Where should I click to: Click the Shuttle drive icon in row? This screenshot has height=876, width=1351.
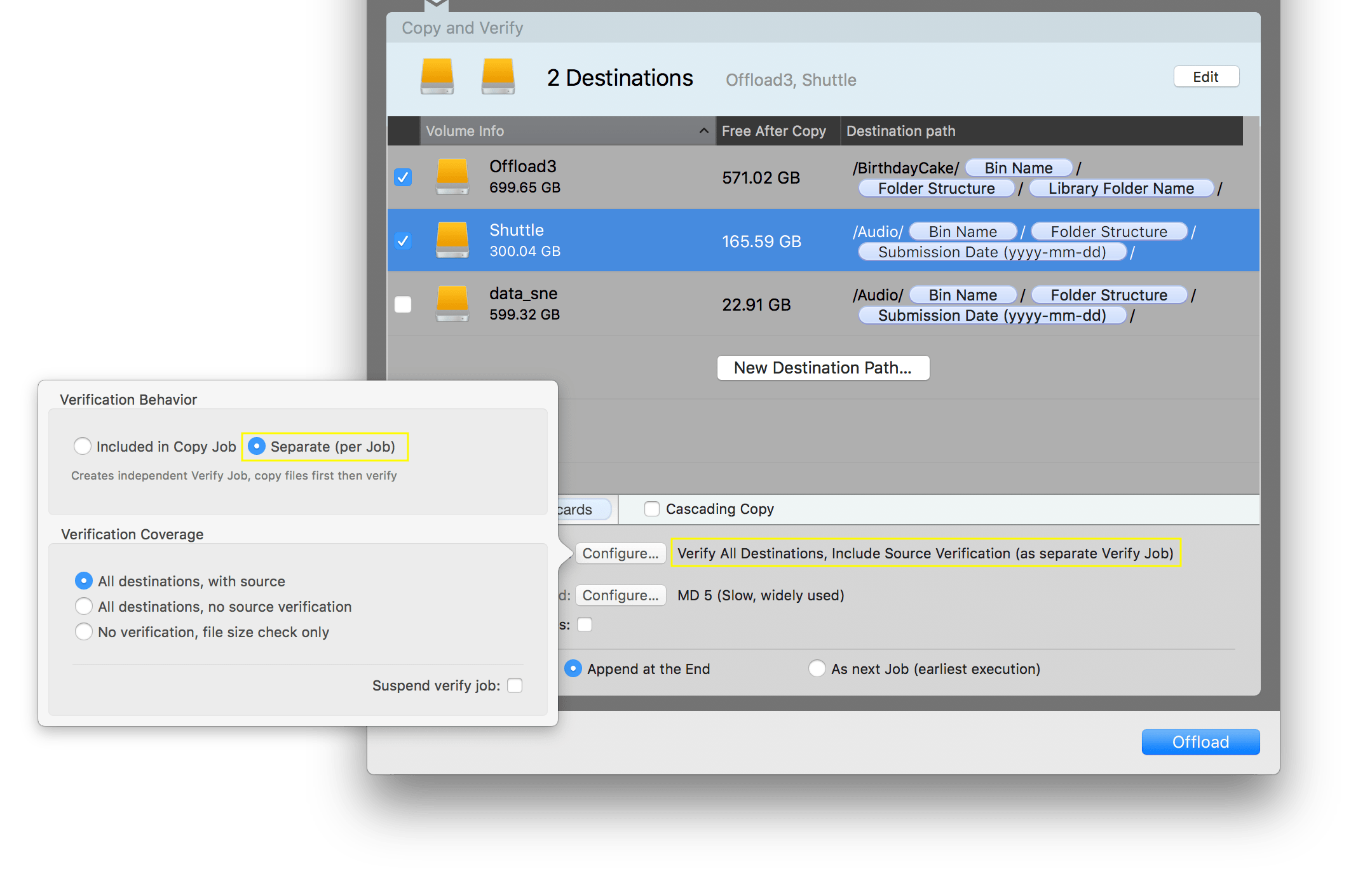click(452, 240)
